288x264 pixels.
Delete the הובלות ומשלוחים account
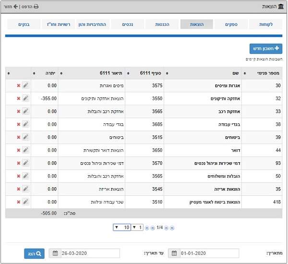click(x=19, y=176)
